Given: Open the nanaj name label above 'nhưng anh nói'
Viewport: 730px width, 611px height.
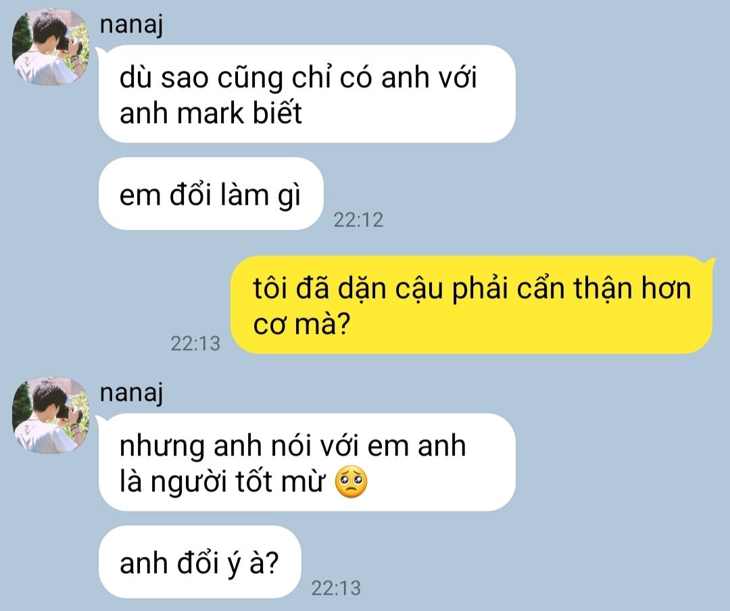Looking at the screenshot, I should pyautogui.click(x=131, y=393).
